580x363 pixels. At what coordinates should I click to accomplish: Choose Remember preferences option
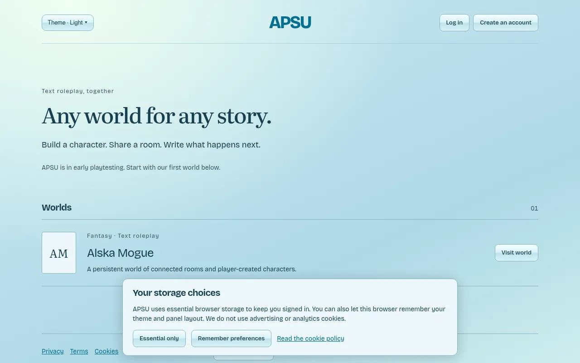(231, 338)
